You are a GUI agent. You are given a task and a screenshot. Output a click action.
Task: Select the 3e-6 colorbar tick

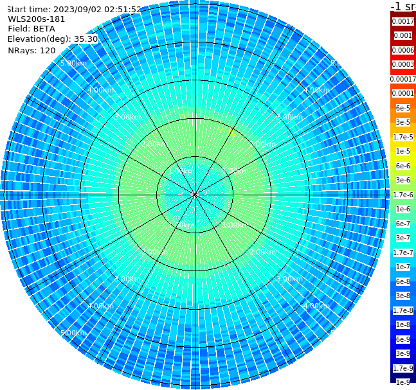click(403, 180)
